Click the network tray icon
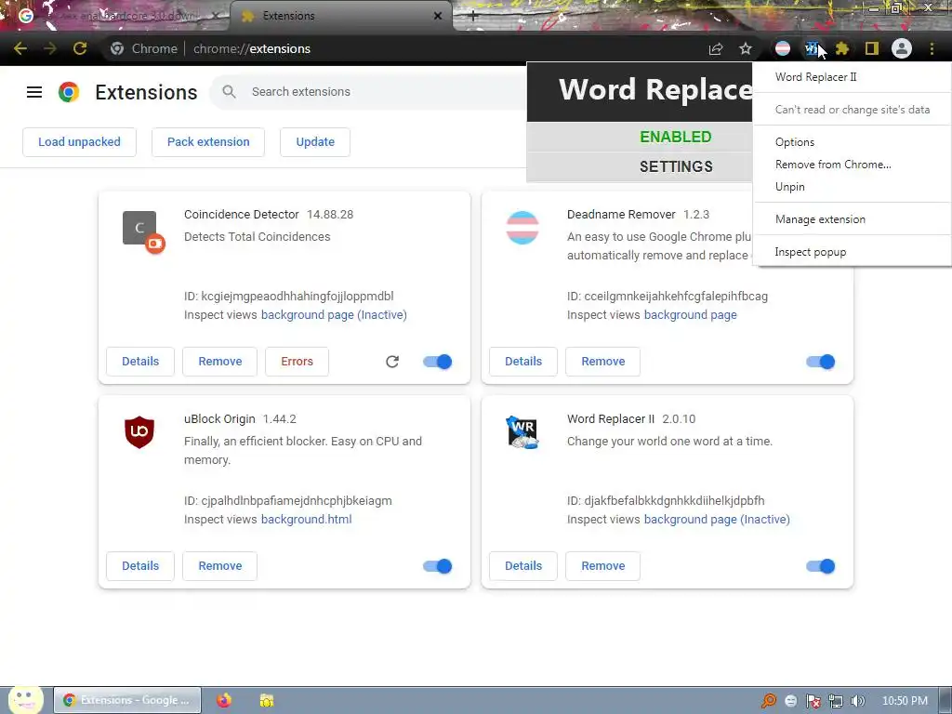The height and width of the screenshot is (714, 952). (x=836, y=701)
